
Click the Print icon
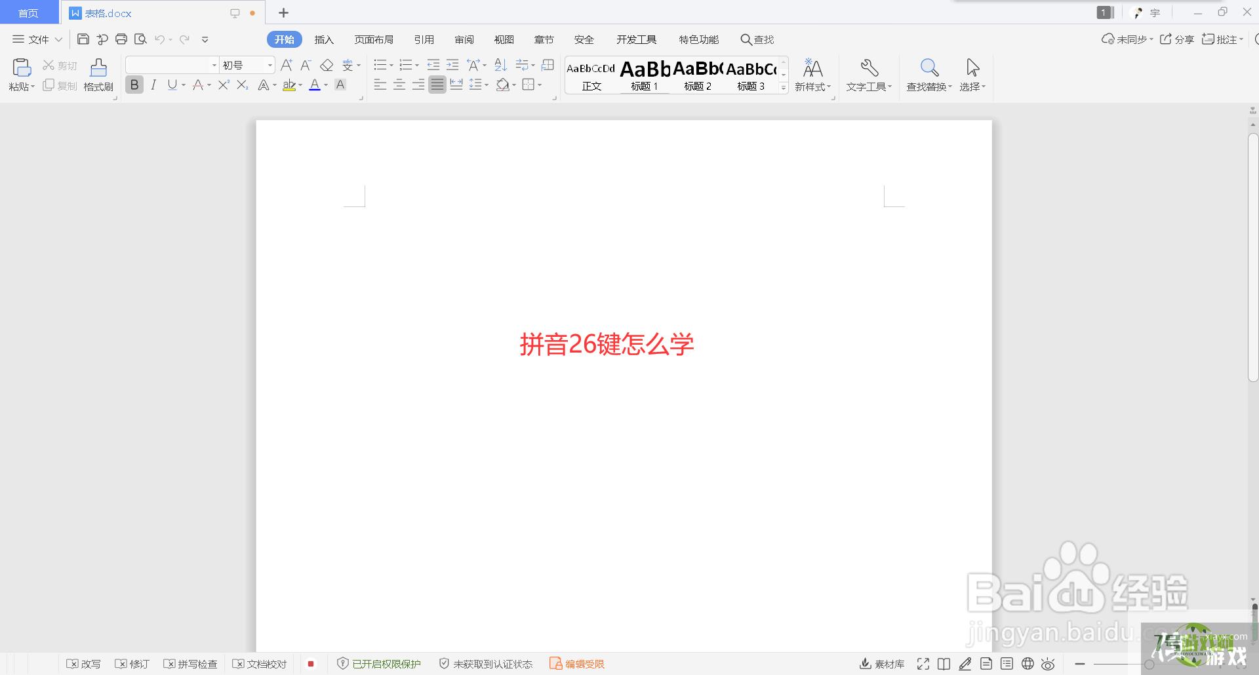tap(121, 39)
